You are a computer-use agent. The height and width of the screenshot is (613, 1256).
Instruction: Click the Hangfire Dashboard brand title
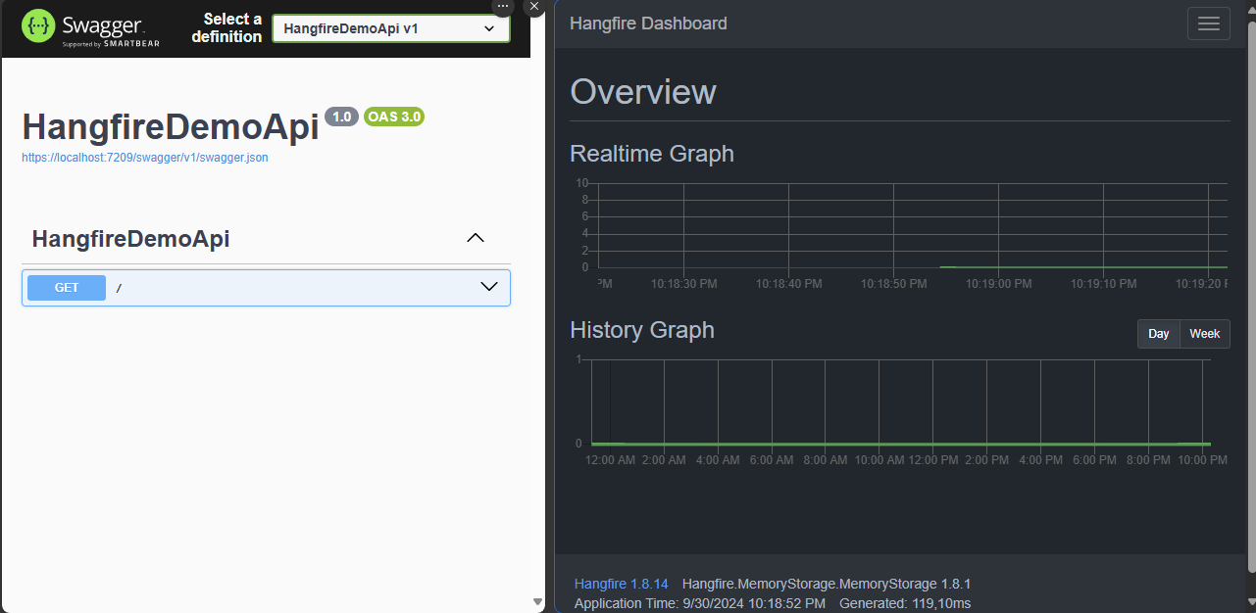coord(648,24)
